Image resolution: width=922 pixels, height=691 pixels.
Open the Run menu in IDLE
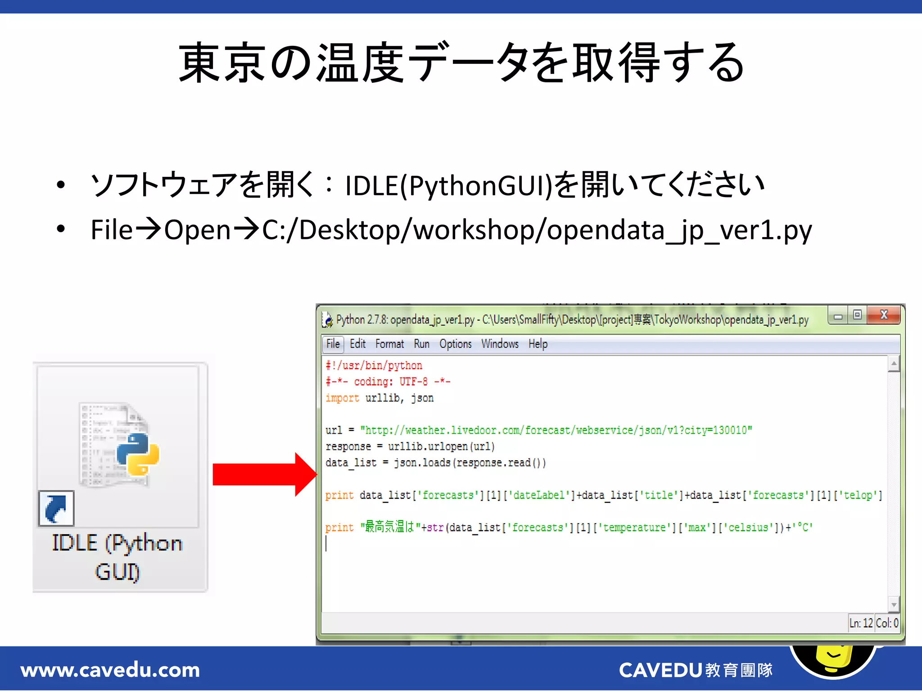tap(421, 344)
